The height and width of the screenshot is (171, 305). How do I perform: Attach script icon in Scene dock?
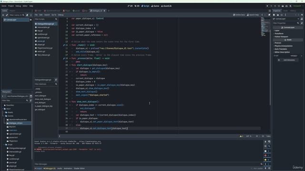(27, 15)
